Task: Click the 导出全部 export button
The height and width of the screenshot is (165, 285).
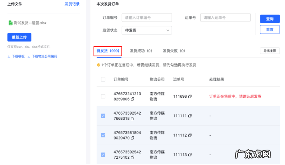Action: [x=270, y=51]
